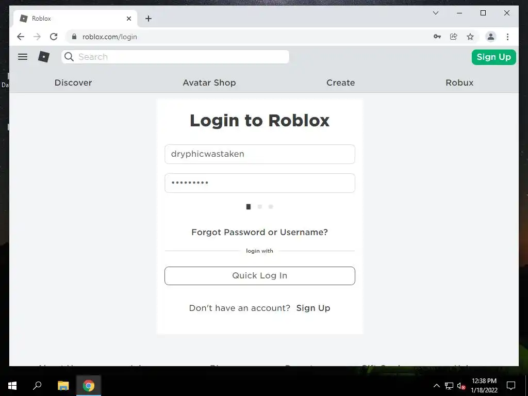Open Chrome's three-dot menu
The image size is (528, 396).
pyautogui.click(x=507, y=37)
